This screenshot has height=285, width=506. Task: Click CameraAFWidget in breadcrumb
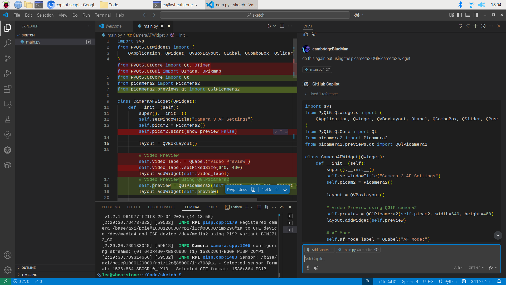point(149,35)
